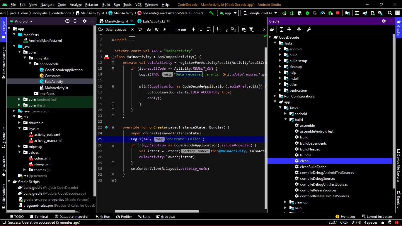Click the Project Structure folder icon
The image size is (402, 226).
(x=347, y=13)
